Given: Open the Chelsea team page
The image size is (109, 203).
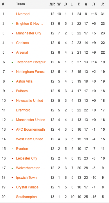Looking at the screenshot, I should click(x=22, y=43).
